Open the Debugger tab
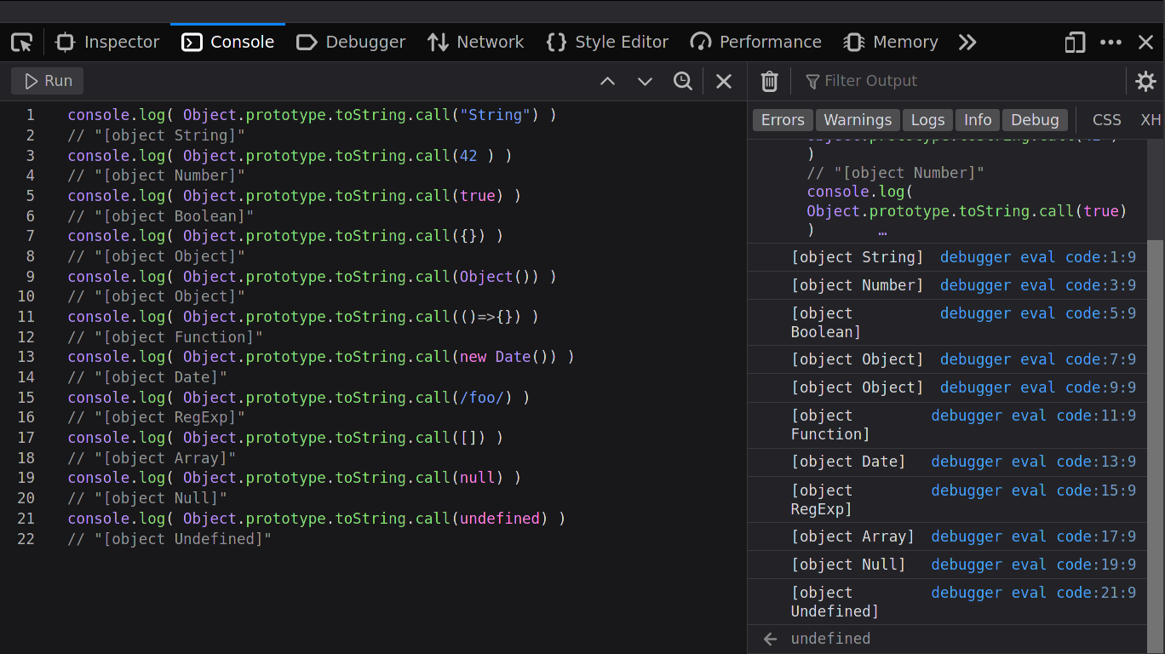 [351, 42]
